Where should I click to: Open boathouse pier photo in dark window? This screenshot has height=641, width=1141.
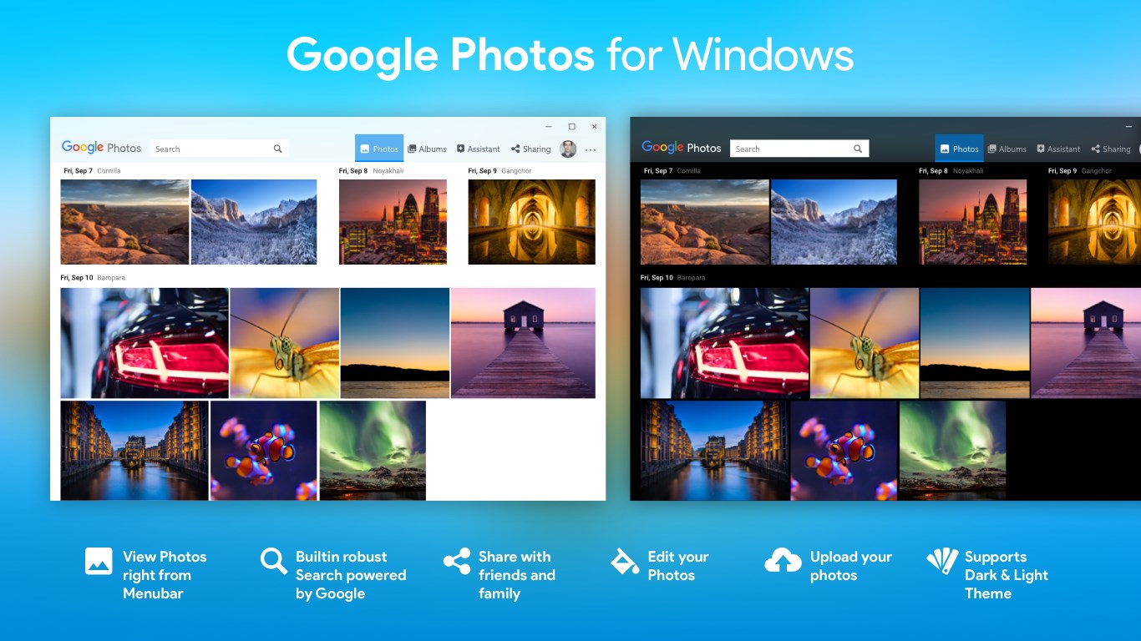coord(1086,343)
